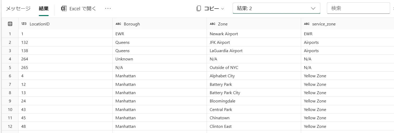Select the LocationID column header
This screenshot has width=394, height=133.
[x=65, y=24]
